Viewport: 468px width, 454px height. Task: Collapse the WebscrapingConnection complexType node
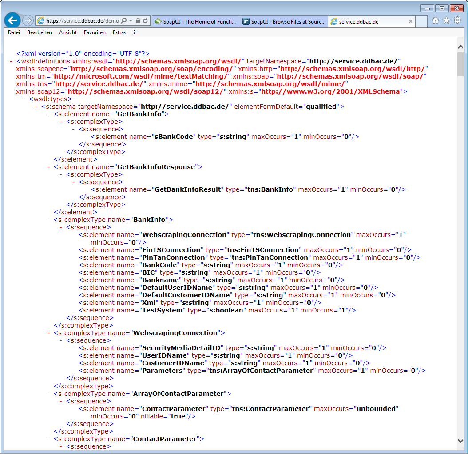pyautogui.click(x=48, y=333)
